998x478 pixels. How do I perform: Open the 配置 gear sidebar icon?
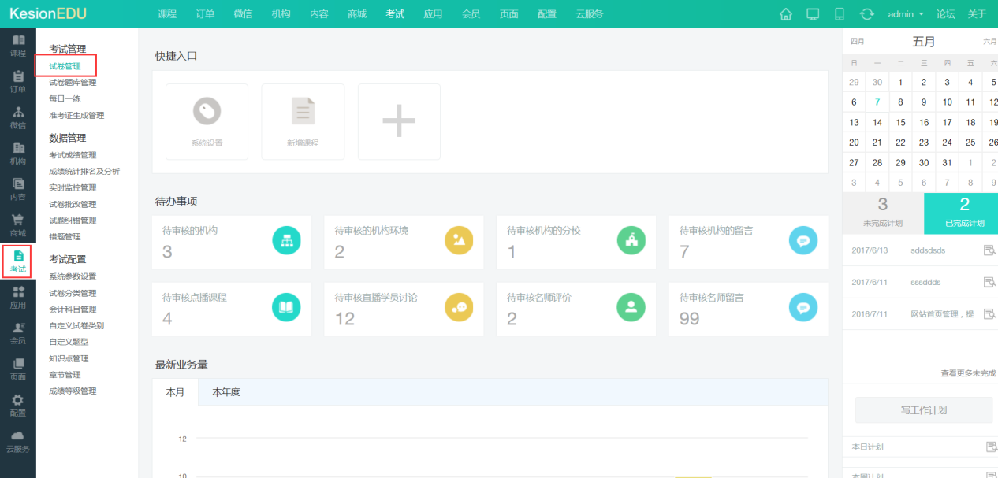17,405
